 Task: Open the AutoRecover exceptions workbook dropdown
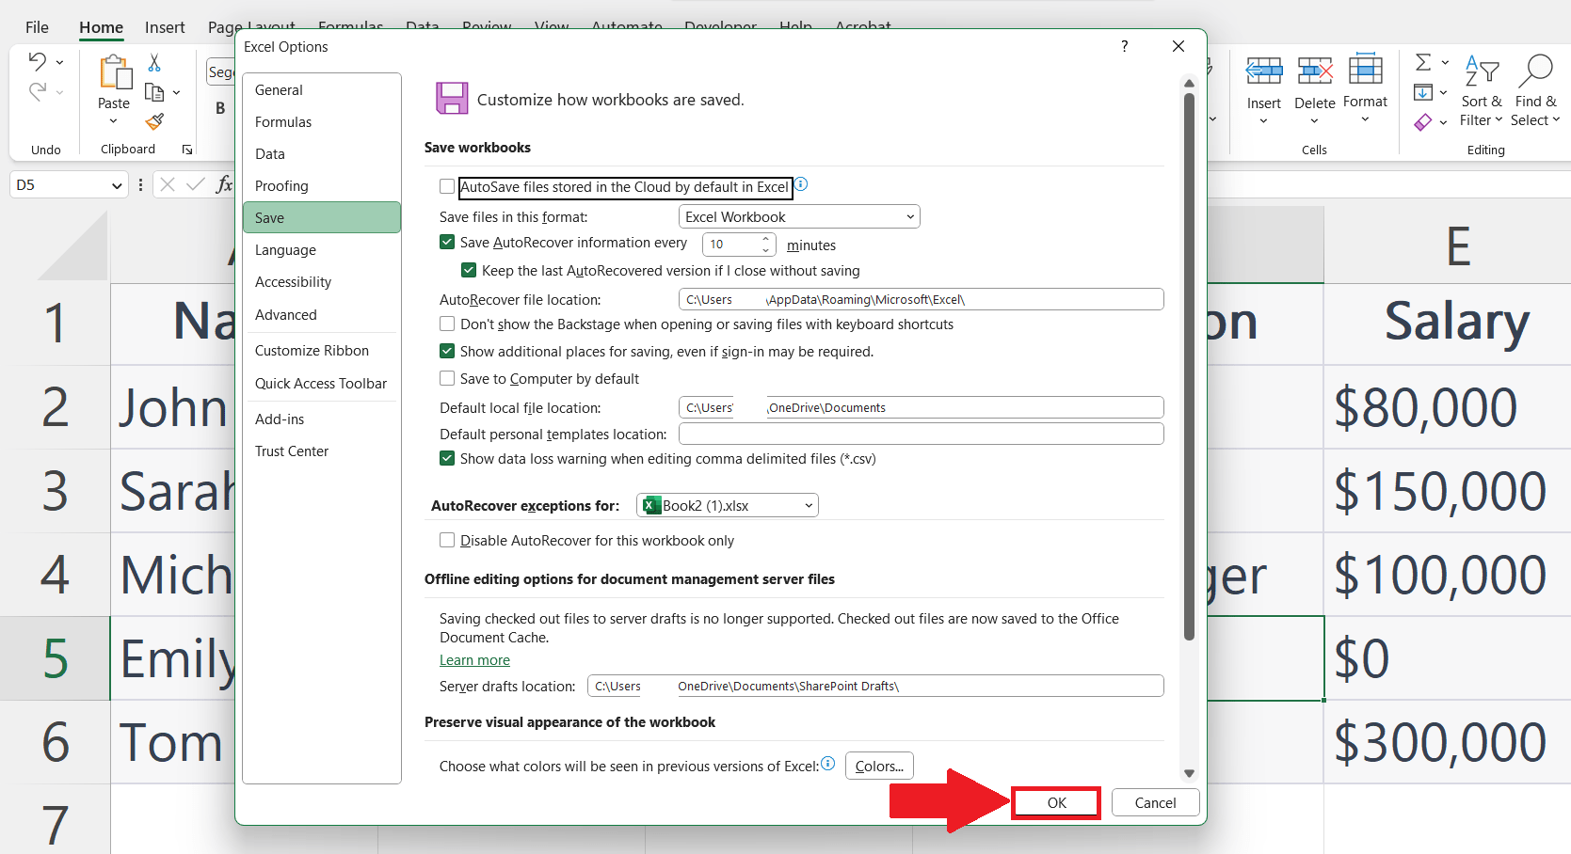pyautogui.click(x=726, y=505)
